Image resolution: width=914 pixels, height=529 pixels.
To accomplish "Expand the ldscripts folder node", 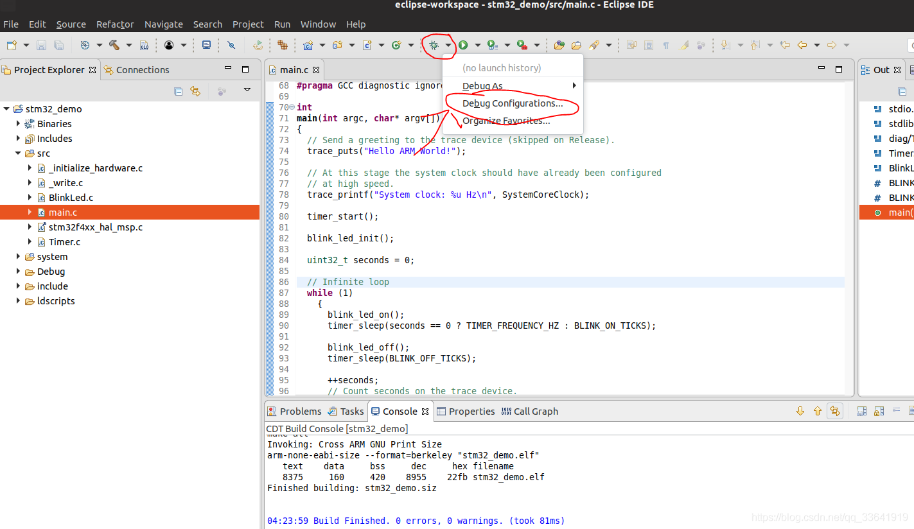I will point(18,301).
